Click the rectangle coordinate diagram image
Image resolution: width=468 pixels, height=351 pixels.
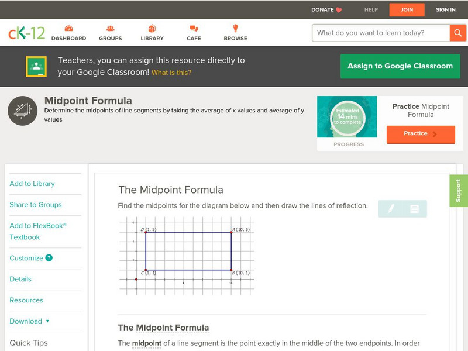tap(187, 256)
